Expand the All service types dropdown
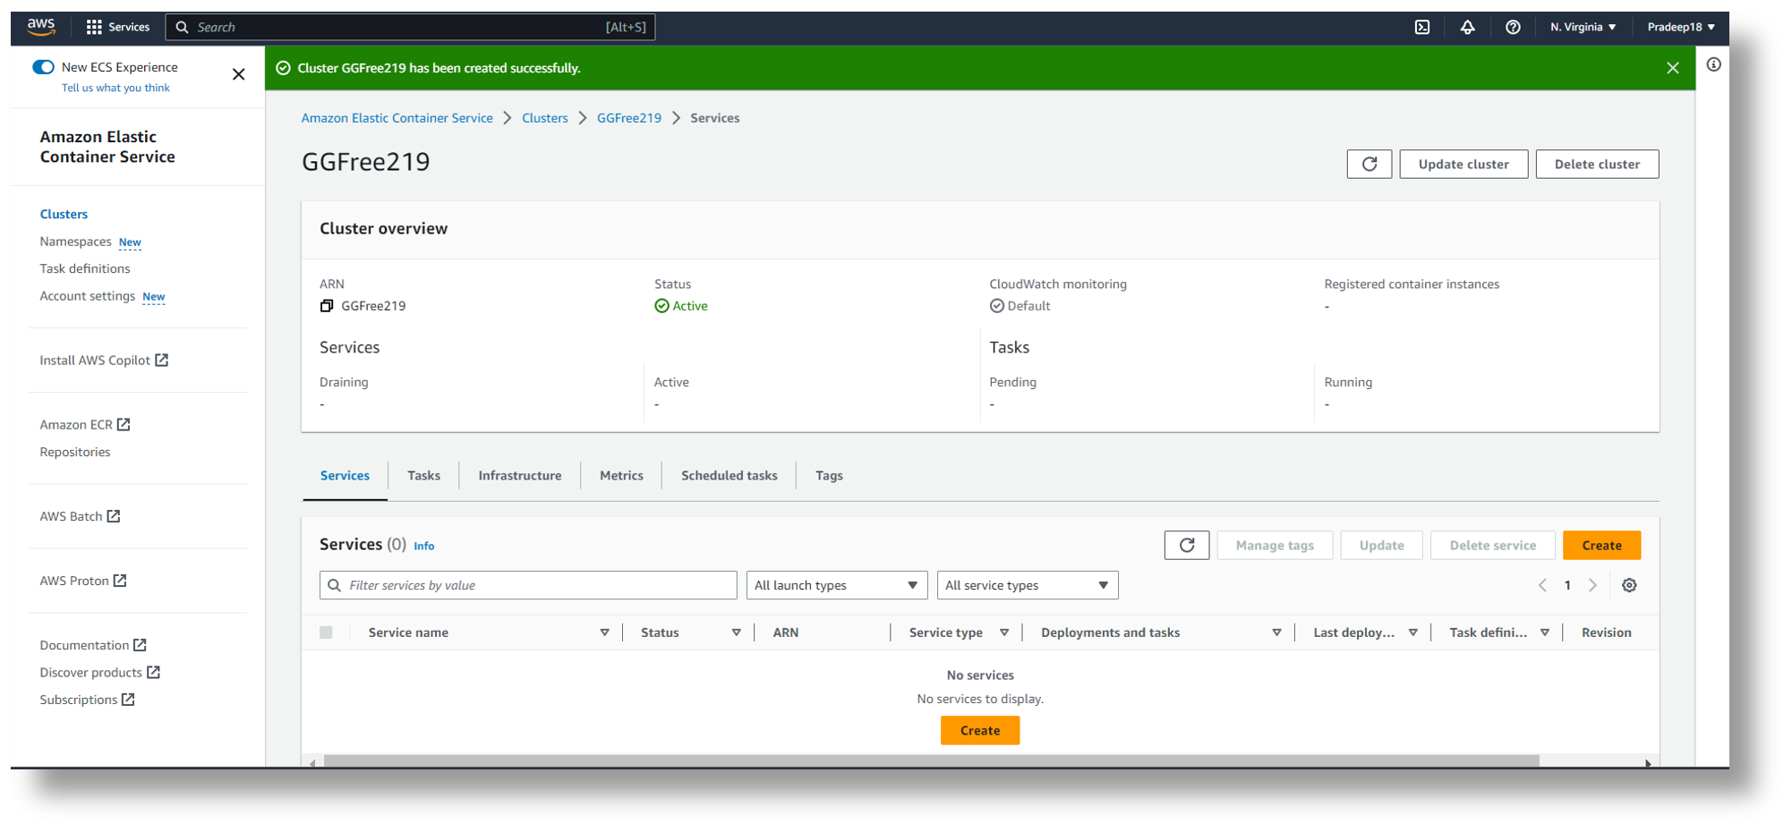 pos(1028,585)
